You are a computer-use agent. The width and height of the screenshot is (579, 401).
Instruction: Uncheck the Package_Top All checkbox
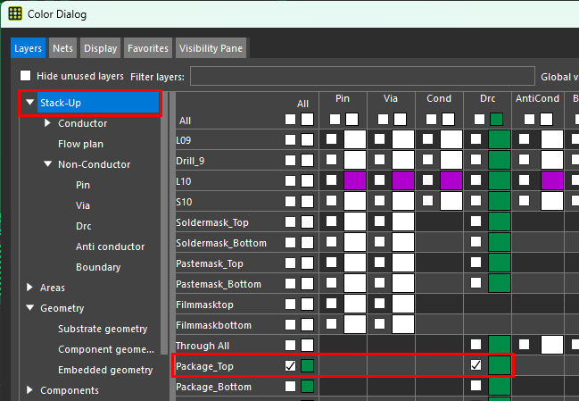coord(291,366)
